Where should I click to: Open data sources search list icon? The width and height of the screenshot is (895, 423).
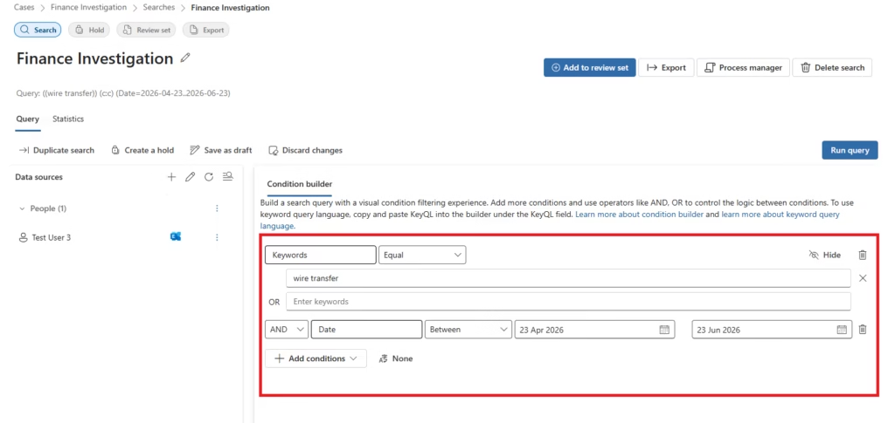tap(228, 176)
